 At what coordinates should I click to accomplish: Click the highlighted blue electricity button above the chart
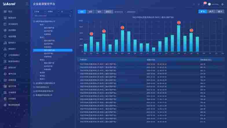[202, 12]
